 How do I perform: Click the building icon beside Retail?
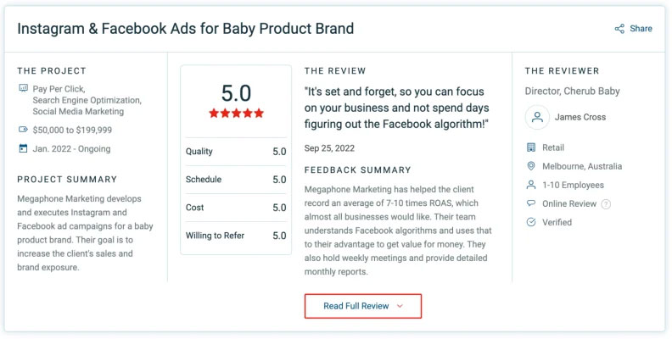[x=531, y=147]
